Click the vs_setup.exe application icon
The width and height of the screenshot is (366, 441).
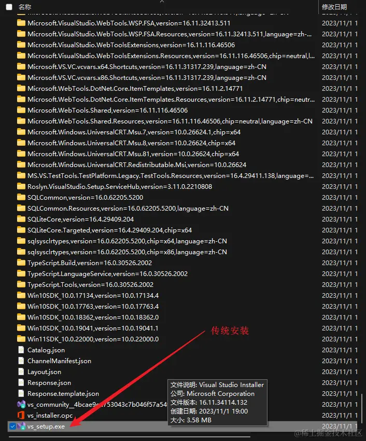[21, 426]
